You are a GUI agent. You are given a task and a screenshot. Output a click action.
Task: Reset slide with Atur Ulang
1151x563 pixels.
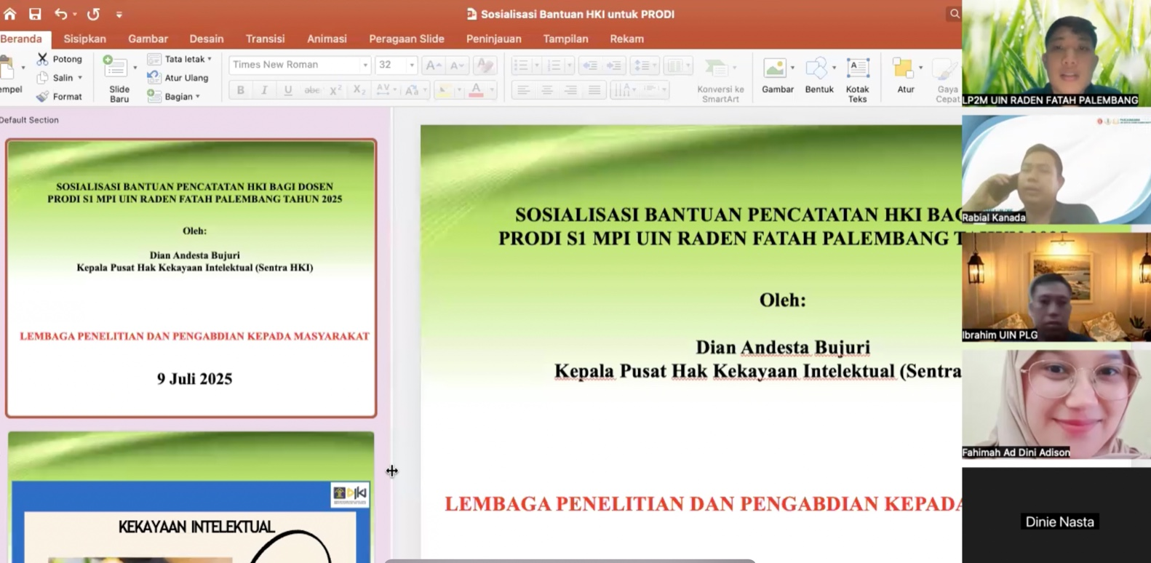(178, 78)
